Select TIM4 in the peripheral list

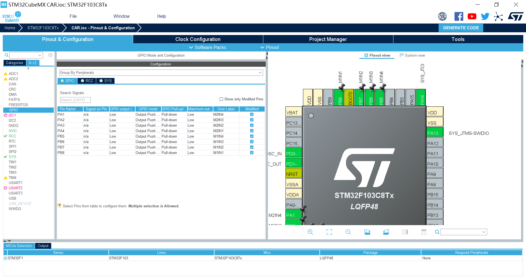(12, 178)
